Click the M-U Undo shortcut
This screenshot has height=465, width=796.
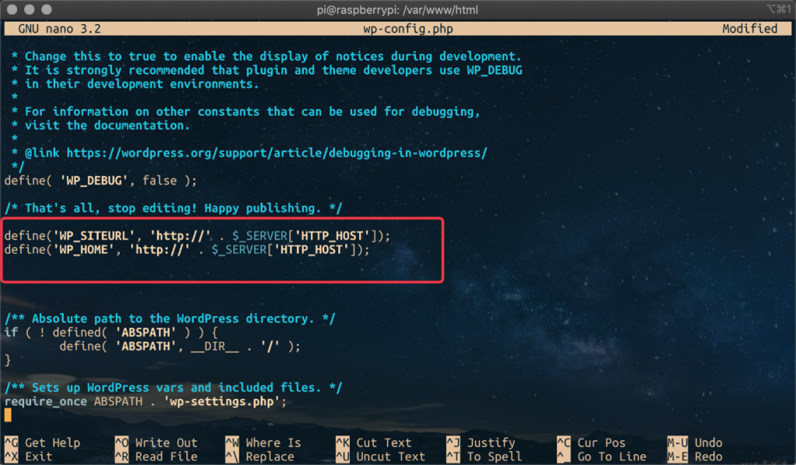[x=694, y=442]
